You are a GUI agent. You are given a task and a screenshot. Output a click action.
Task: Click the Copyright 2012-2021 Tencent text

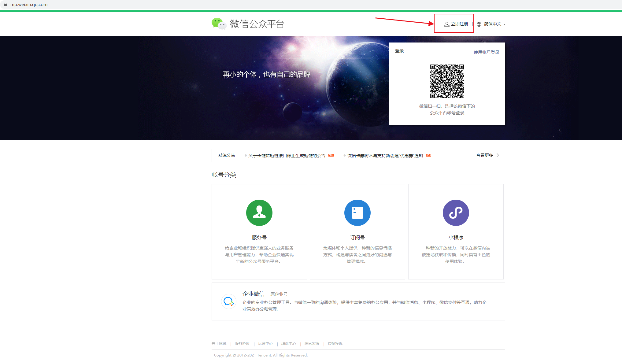coord(261,355)
